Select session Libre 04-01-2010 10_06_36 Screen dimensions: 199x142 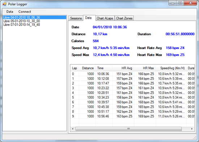point(34,17)
